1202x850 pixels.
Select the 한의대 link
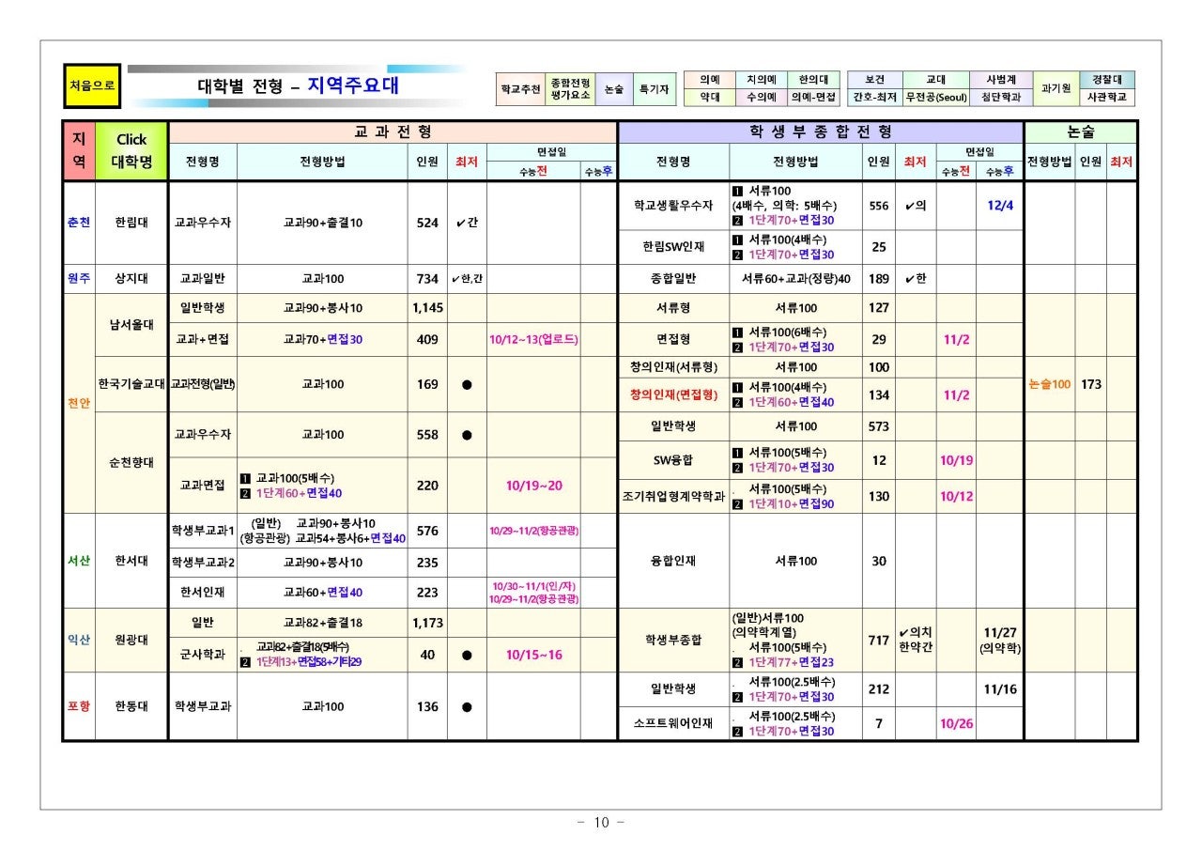813,81
